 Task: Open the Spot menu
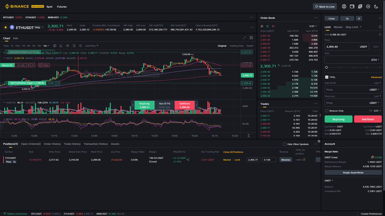pos(49,6)
